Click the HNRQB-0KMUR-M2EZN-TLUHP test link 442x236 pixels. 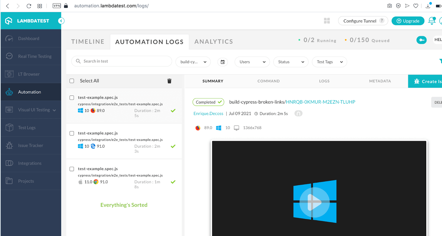click(320, 102)
